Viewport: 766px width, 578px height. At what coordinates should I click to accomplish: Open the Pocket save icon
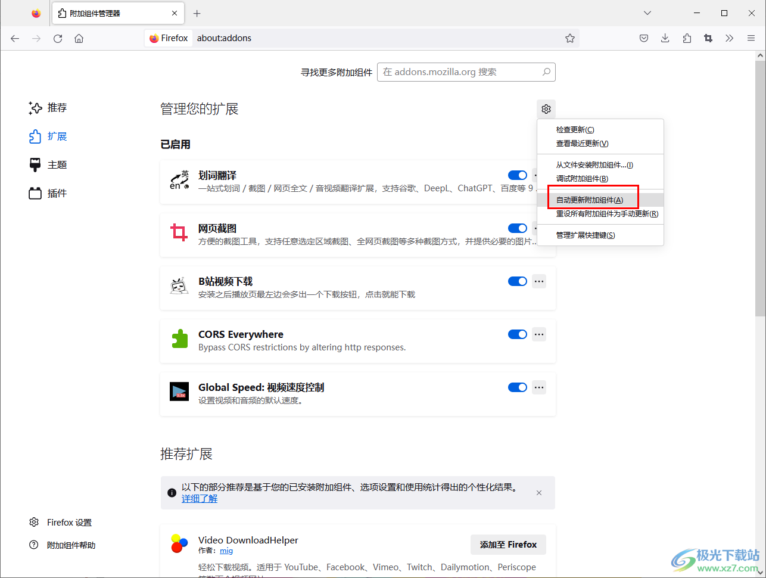(x=644, y=38)
